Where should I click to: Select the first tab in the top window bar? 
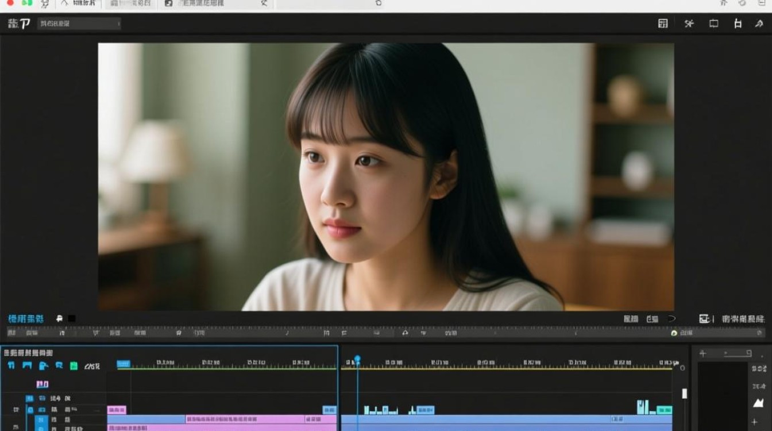point(78,3)
